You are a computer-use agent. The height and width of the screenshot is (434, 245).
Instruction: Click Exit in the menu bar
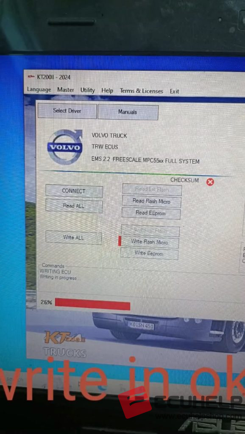[174, 91]
